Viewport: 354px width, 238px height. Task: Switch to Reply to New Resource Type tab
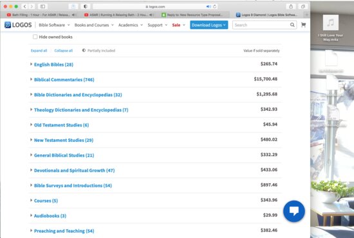[x=192, y=15]
